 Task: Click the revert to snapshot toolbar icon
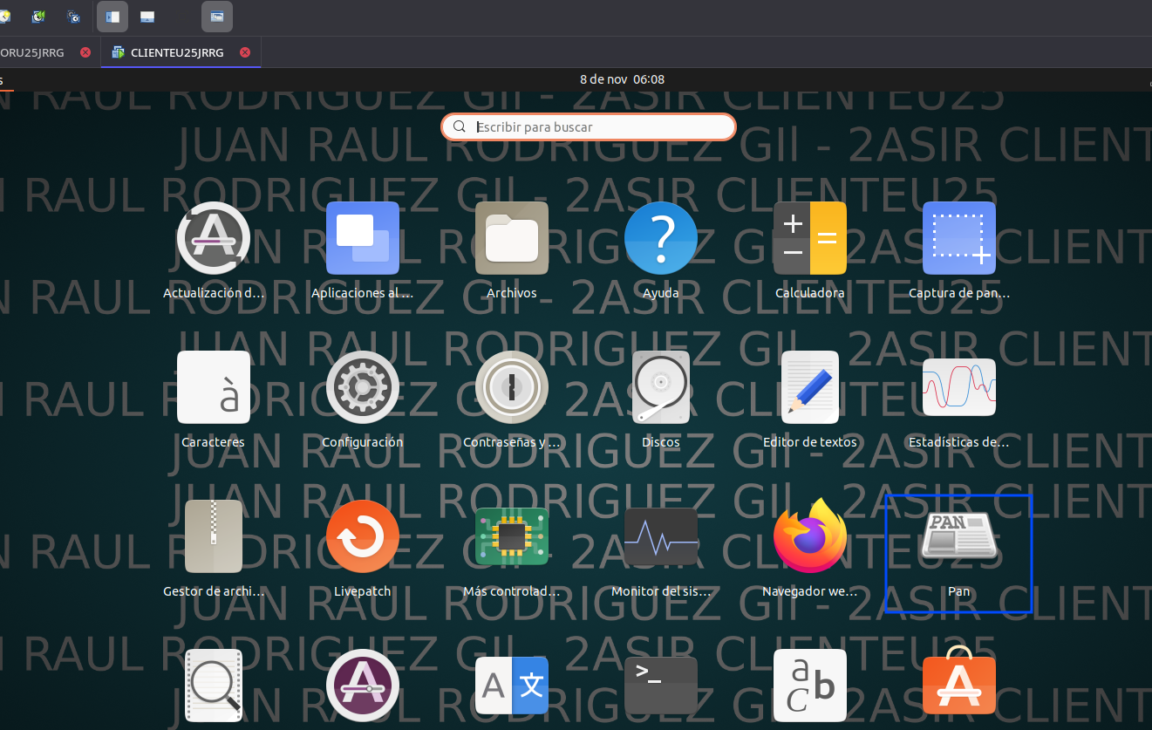37,16
